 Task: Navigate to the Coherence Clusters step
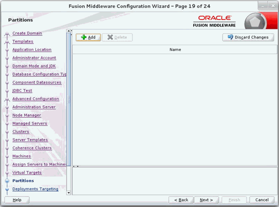point(32,148)
